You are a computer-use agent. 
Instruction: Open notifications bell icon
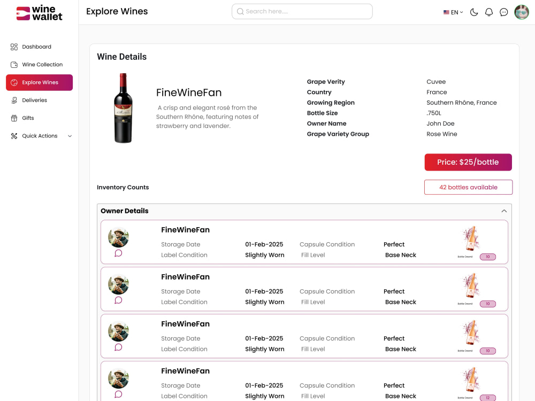click(489, 12)
